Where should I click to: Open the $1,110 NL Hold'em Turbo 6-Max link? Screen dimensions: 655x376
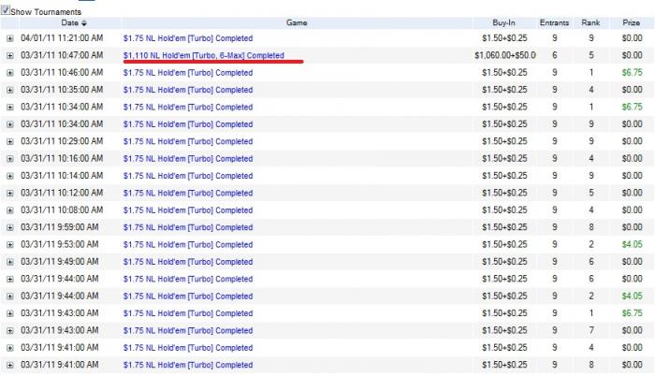point(204,55)
